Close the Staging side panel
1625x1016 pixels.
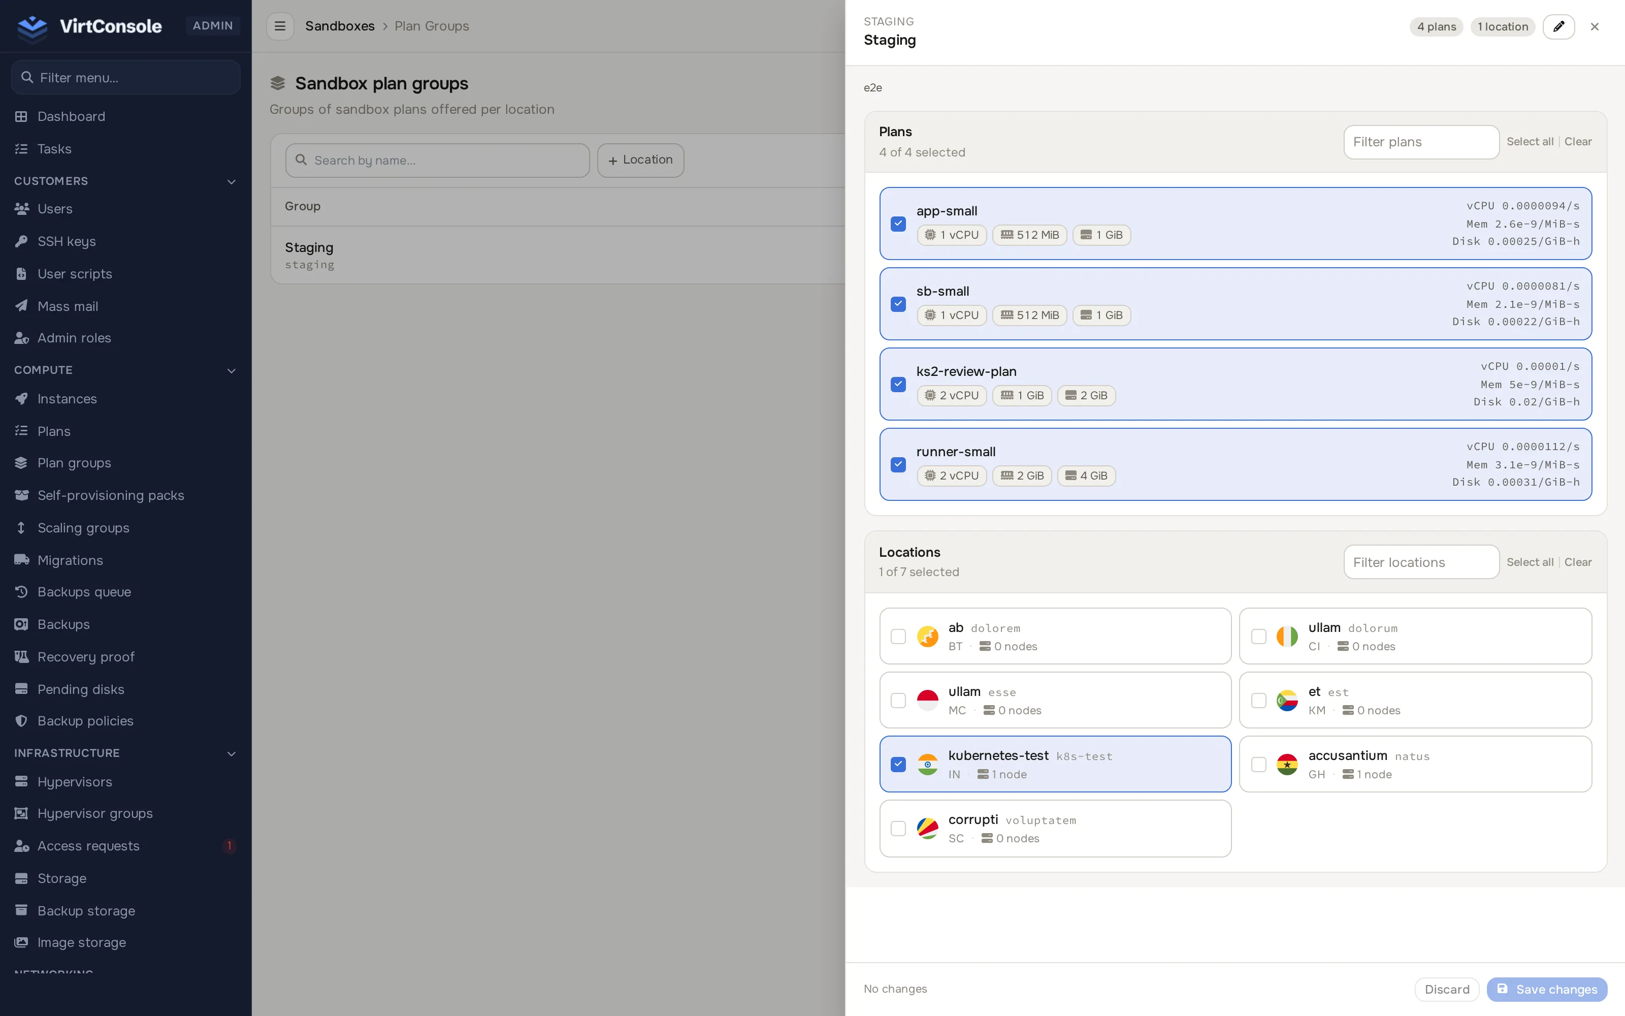pos(1595,27)
